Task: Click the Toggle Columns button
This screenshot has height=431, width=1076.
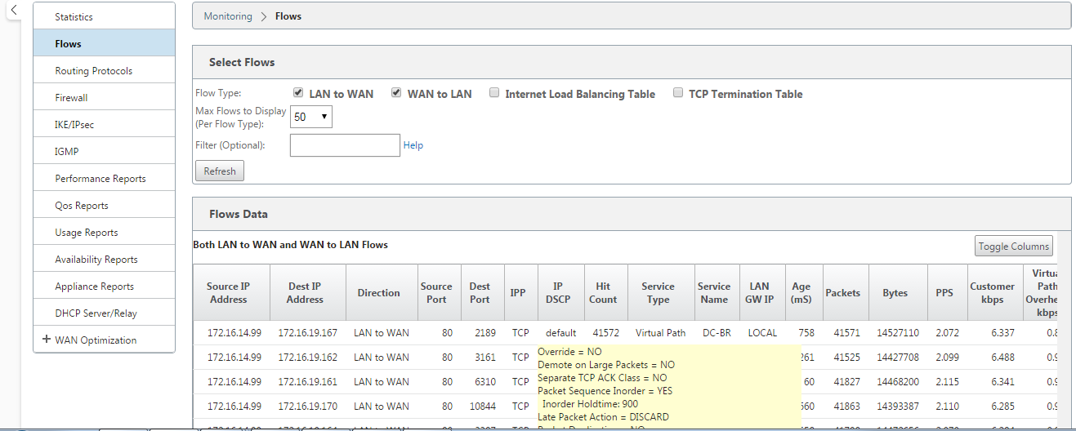Action: coord(1014,247)
